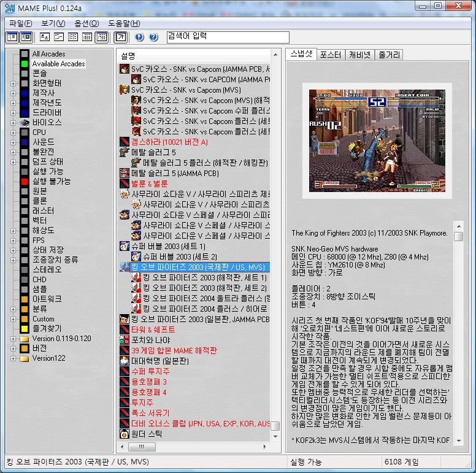The height and width of the screenshot is (473, 476).
Task: Click the game list vertical scrollbar thumb
Action: click(x=275, y=426)
